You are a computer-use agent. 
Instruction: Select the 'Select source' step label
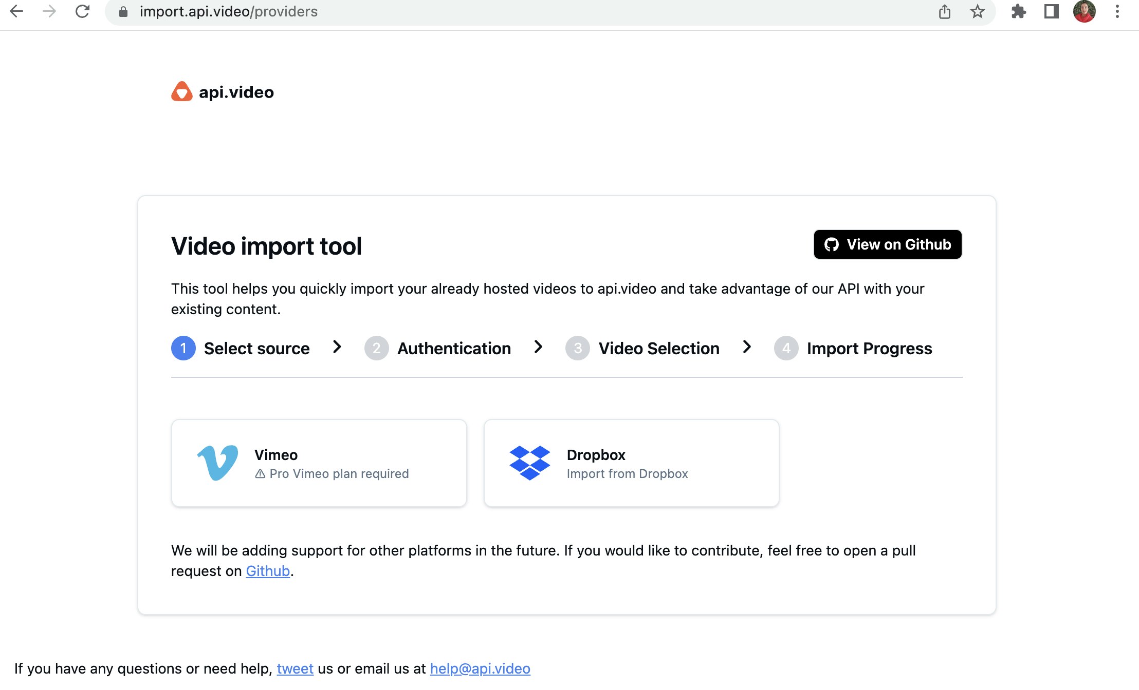coord(256,349)
